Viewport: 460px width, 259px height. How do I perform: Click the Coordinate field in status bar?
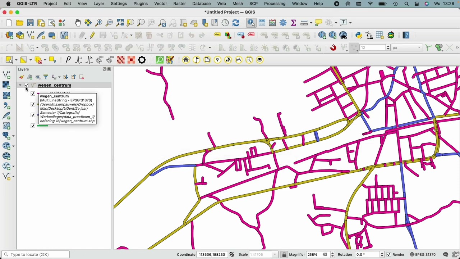(x=212, y=255)
